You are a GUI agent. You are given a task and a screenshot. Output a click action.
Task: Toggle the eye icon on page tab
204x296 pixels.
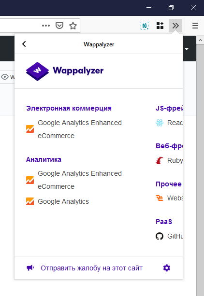(x=5, y=77)
